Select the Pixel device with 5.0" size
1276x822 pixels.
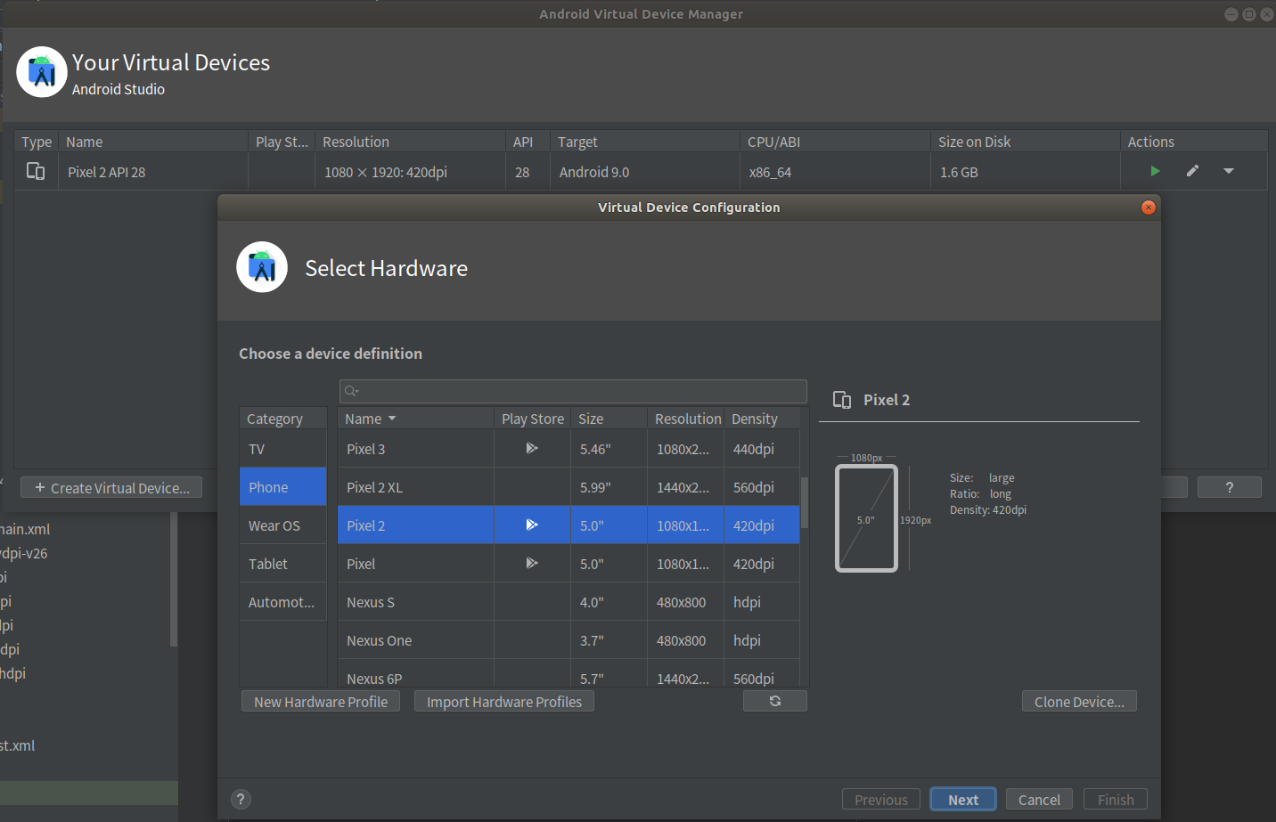tap(568, 564)
